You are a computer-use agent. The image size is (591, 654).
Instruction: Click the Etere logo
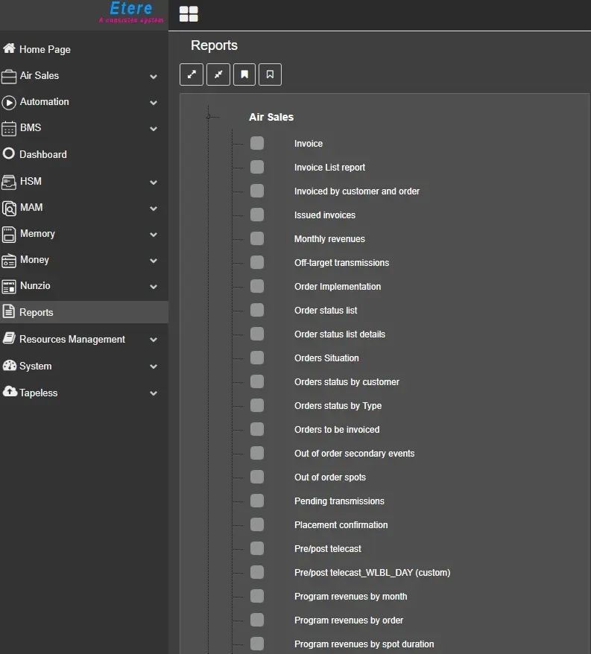click(130, 11)
